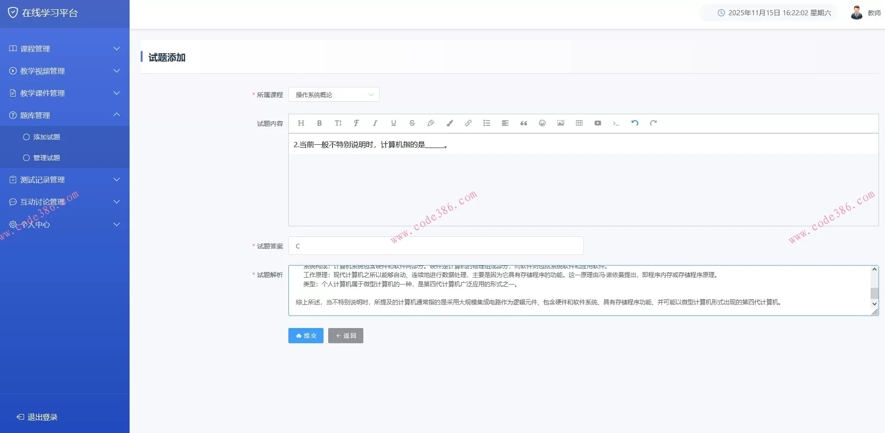885x433 pixels.
Task: Apply underline formatting in the editor toolbar
Action: coord(393,123)
